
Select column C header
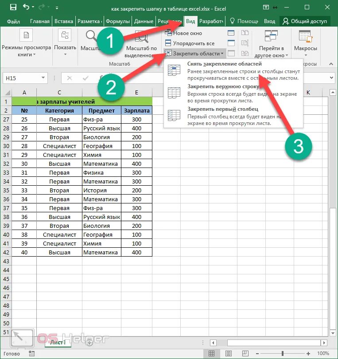pos(59,93)
